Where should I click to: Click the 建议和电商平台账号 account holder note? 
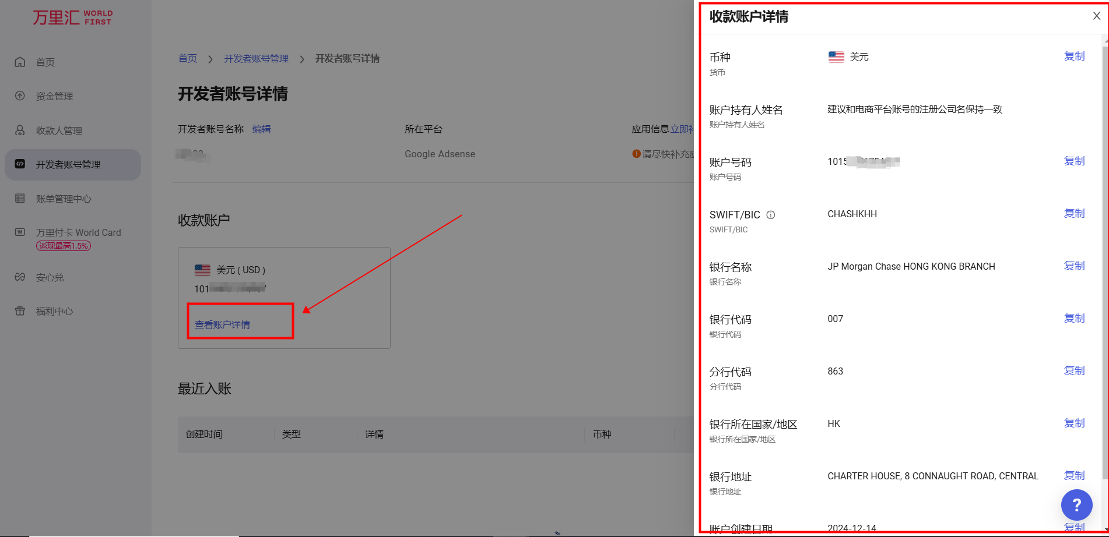(x=915, y=109)
